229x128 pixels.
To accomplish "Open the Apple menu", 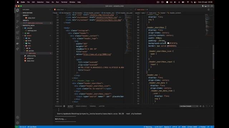I will [x=18, y=2].
